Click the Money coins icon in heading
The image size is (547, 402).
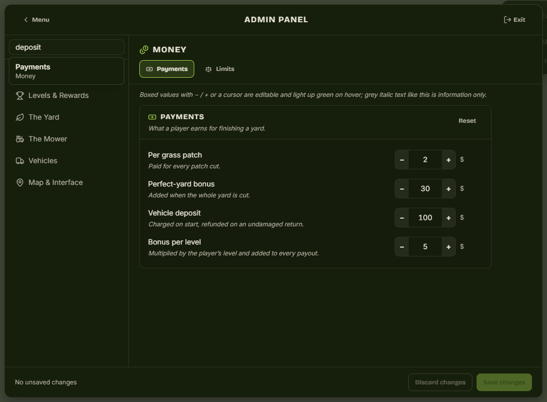point(144,50)
